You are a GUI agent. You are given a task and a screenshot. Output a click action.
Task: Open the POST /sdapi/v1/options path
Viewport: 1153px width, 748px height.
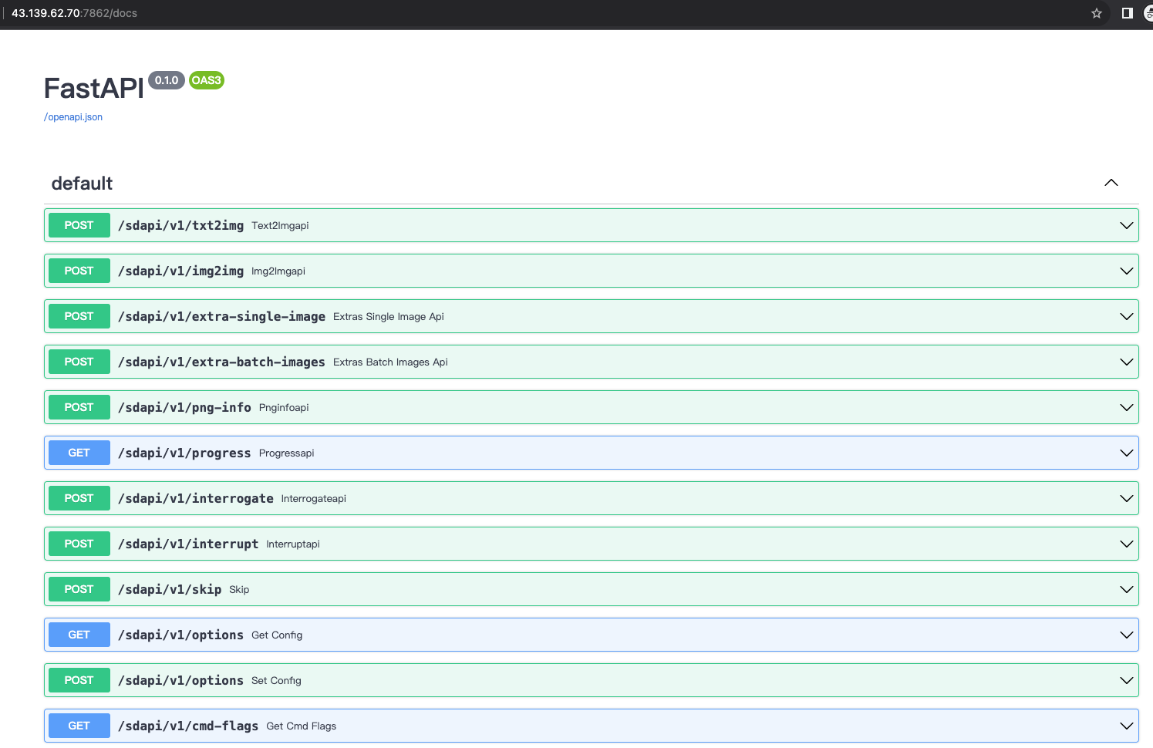[x=181, y=680]
